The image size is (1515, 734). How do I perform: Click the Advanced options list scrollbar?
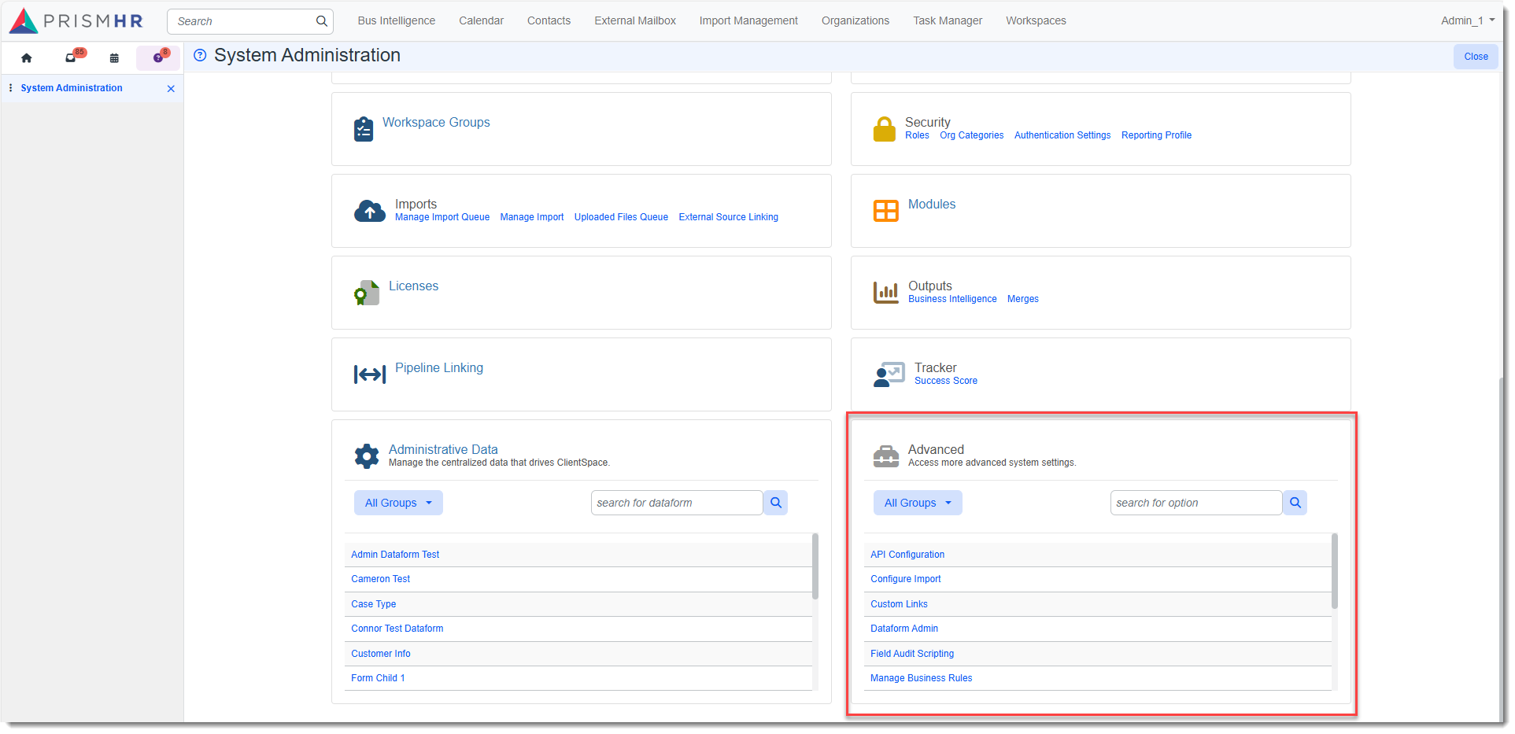pyautogui.click(x=1334, y=572)
